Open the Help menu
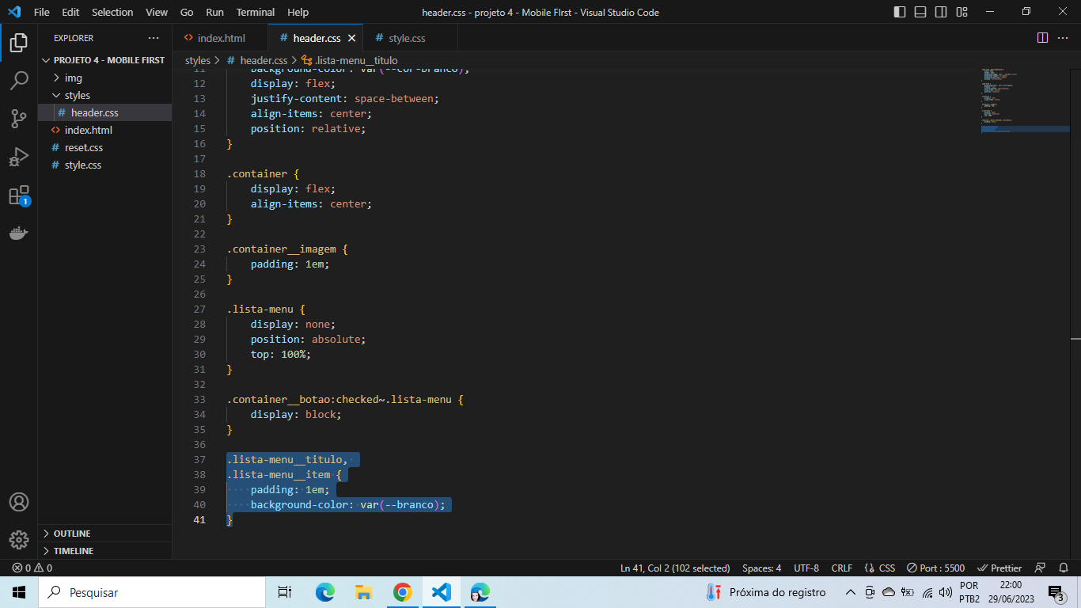Screen dimensions: 1081x608 click(298, 12)
